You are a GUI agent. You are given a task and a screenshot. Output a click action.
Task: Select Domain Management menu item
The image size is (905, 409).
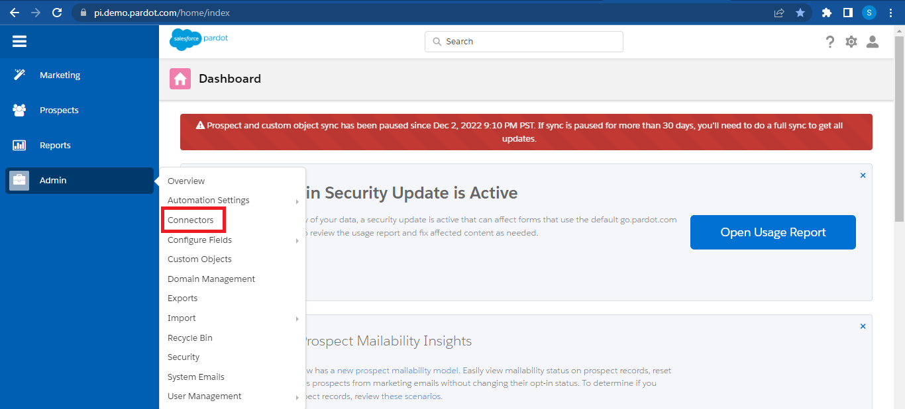tap(211, 279)
